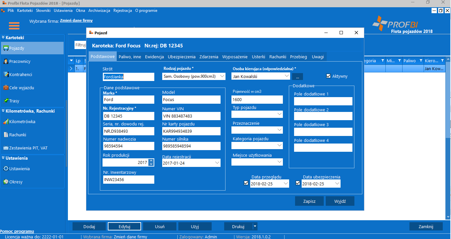
Task: Open the Plik menu
Action: coord(11,11)
